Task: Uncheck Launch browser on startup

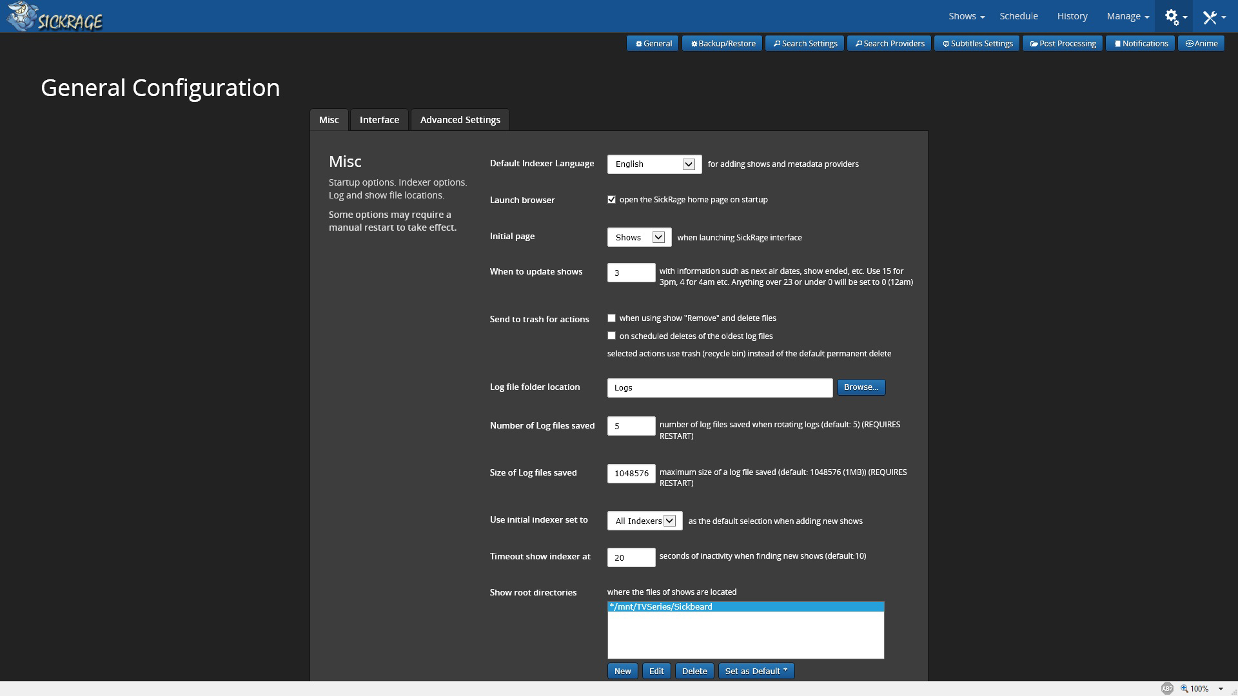Action: coord(611,200)
